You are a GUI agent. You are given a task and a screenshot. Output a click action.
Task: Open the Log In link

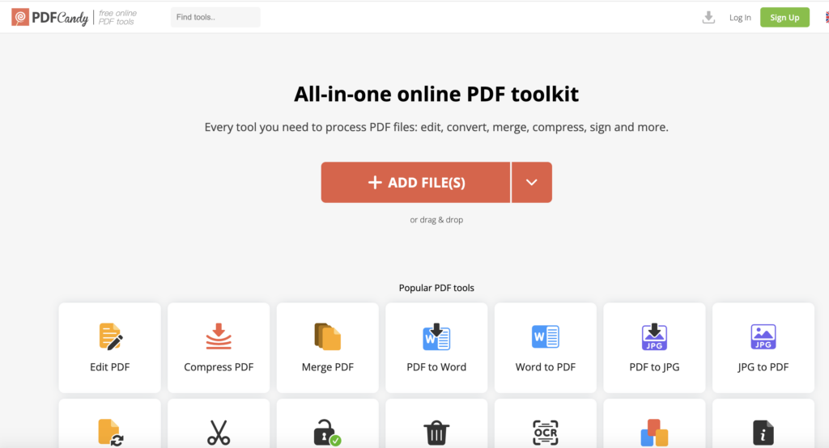pyautogui.click(x=740, y=18)
